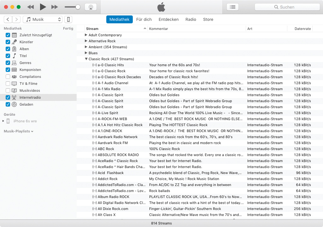Go back with the left arrow button
Screen dimensions: 323x227
pyautogui.click(x=8, y=20)
